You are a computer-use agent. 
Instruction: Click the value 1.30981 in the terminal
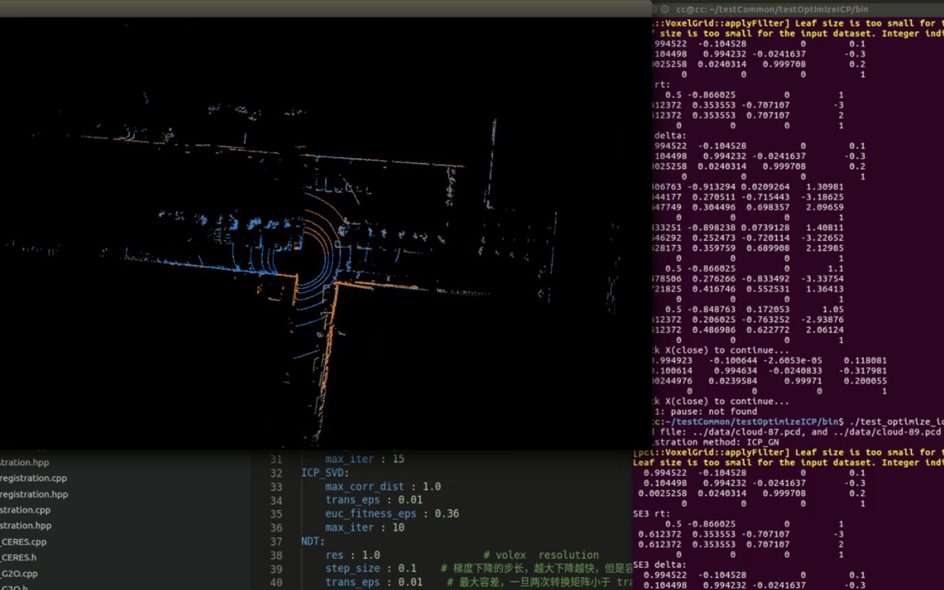click(x=826, y=186)
